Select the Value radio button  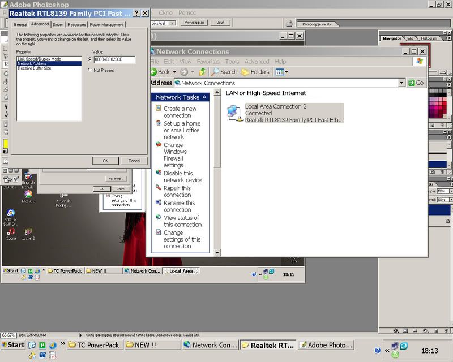click(x=90, y=59)
